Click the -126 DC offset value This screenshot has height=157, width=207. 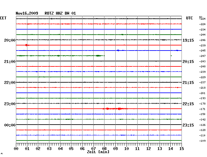[202, 125]
